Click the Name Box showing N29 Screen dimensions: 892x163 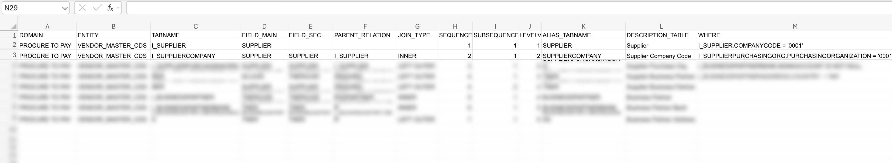coord(31,8)
